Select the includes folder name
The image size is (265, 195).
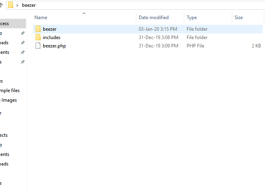[x=52, y=37]
